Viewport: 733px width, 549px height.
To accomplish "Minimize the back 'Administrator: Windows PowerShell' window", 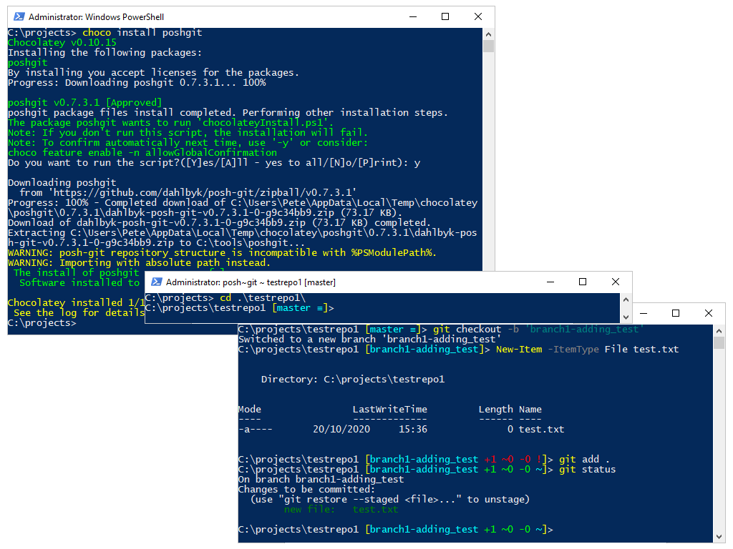I will pyautogui.click(x=412, y=17).
